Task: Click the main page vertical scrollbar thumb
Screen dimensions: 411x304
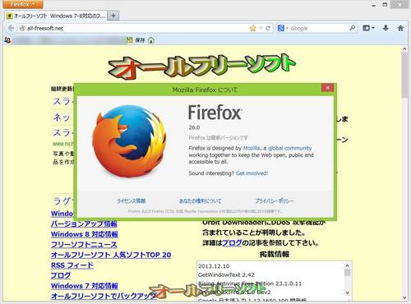Action: (x=404, y=75)
